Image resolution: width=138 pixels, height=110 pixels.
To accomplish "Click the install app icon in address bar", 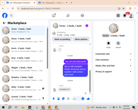I will tap(119, 9).
